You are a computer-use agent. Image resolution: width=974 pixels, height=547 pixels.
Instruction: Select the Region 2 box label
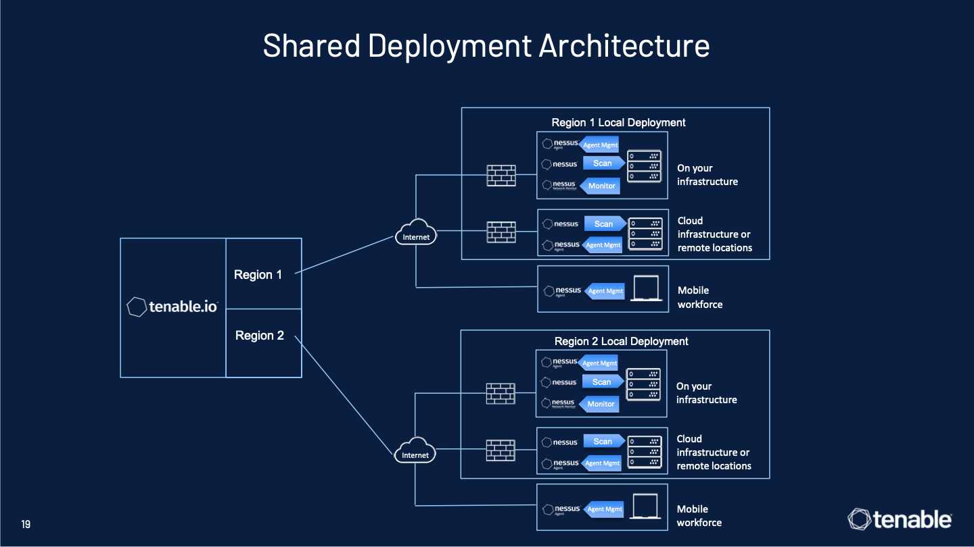point(260,336)
